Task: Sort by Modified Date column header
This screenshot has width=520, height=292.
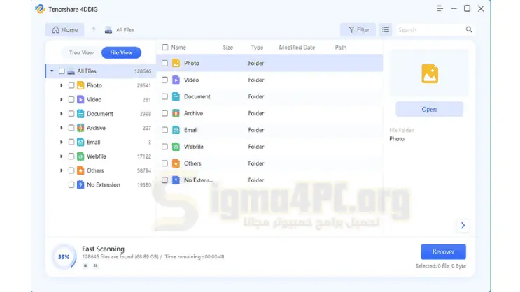Action: [297, 48]
